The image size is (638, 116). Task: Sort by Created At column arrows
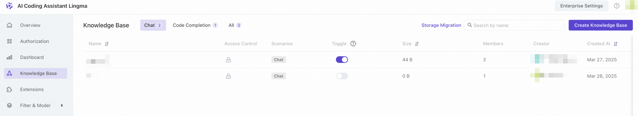616,44
